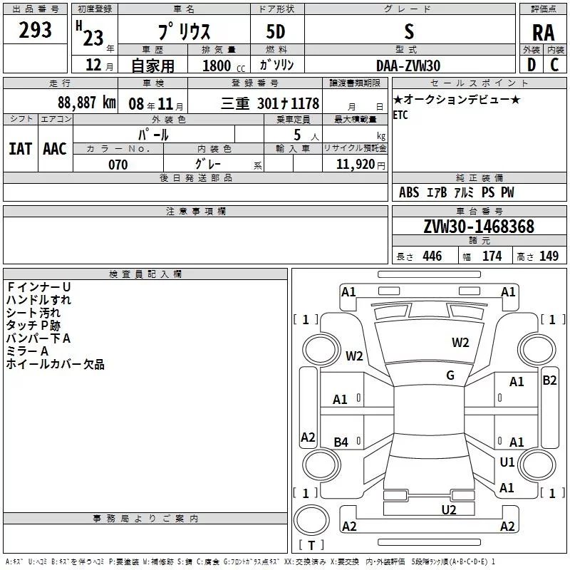Click the ETC sales point entry
The width and height of the screenshot is (570, 570).
400,115
